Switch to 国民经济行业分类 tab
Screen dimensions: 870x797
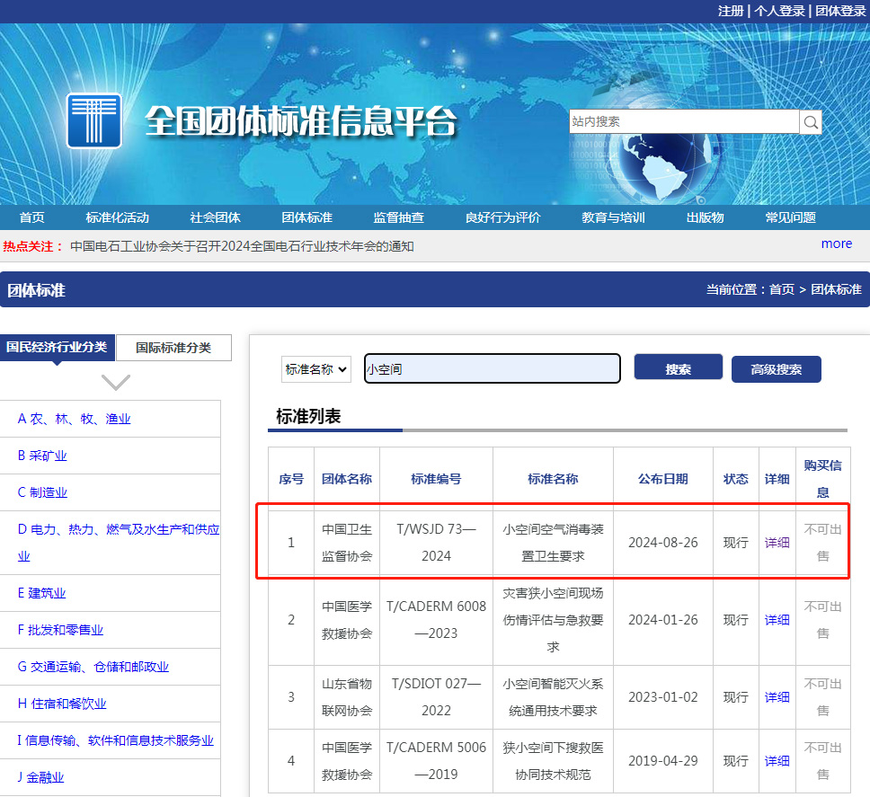coord(58,347)
